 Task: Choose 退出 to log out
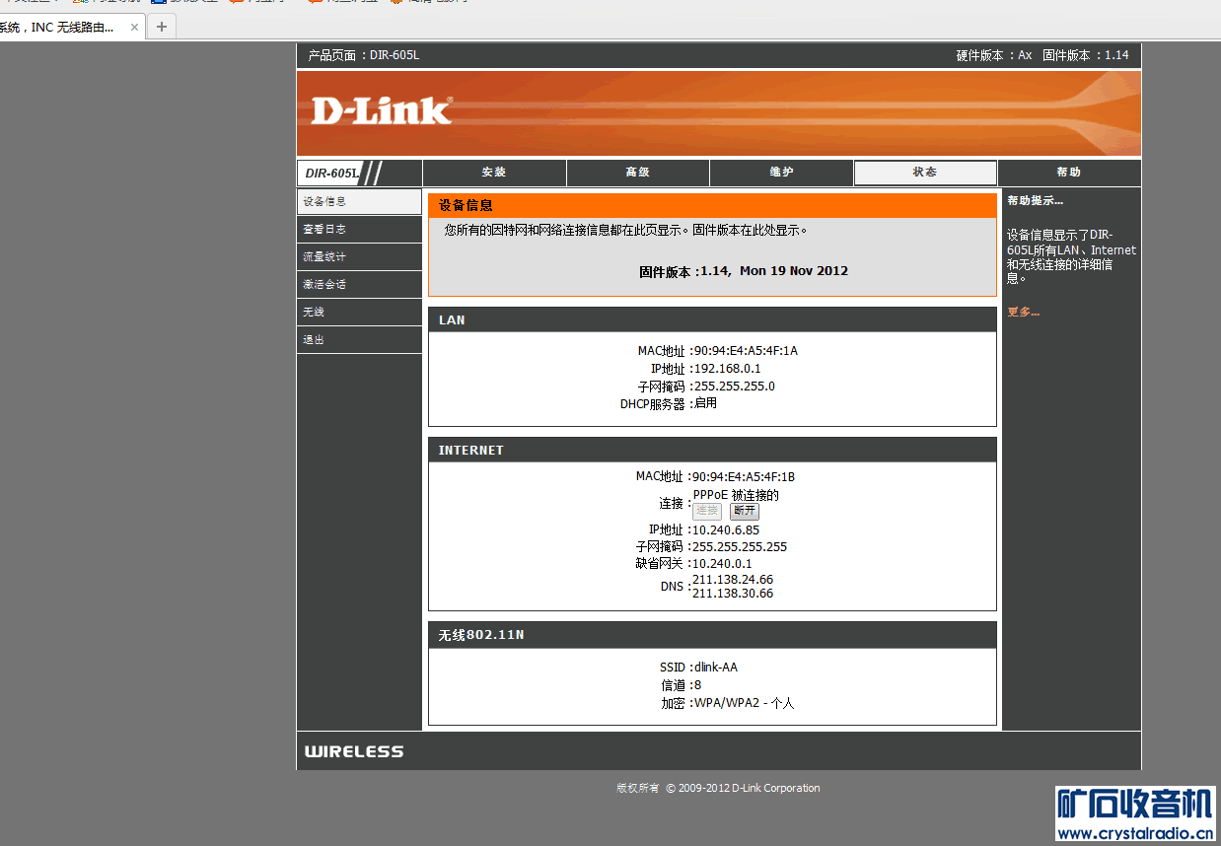click(x=359, y=339)
